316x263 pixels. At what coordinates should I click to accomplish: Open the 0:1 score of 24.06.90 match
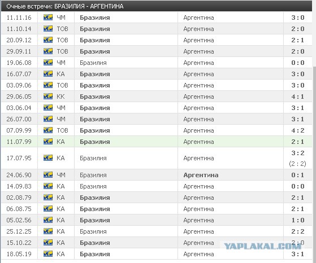click(298, 175)
